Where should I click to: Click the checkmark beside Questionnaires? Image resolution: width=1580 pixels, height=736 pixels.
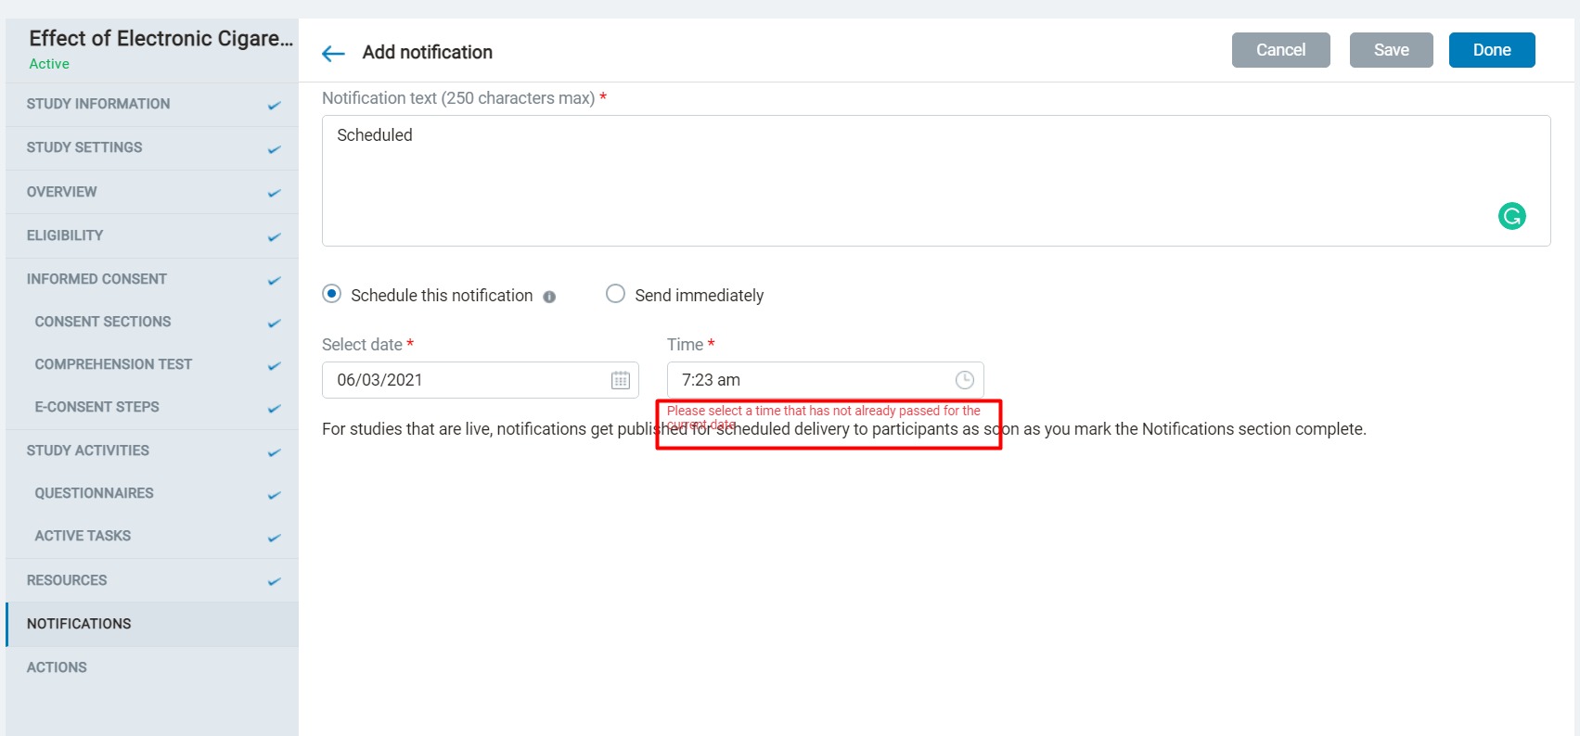click(274, 495)
